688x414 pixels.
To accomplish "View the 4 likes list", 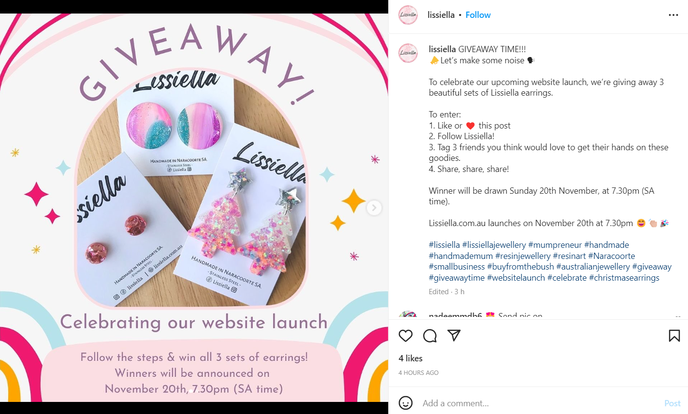I will click(410, 358).
